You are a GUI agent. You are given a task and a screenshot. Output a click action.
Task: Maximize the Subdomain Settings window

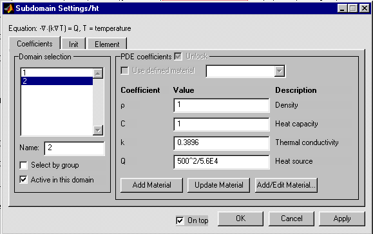click(x=353, y=8)
